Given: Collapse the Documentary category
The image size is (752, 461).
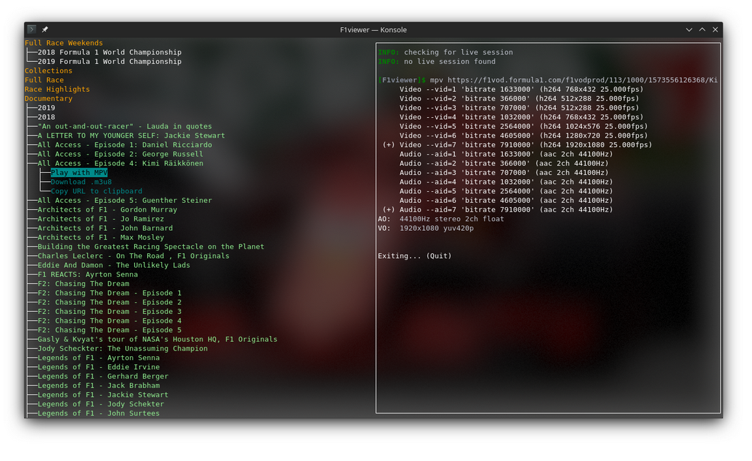Looking at the screenshot, I should (48, 99).
